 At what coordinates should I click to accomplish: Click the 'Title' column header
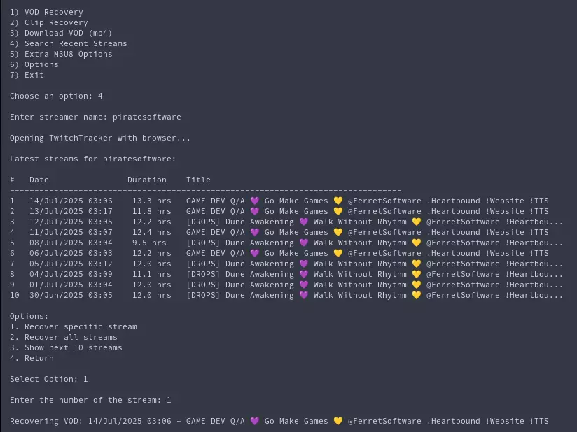pyautogui.click(x=198, y=180)
